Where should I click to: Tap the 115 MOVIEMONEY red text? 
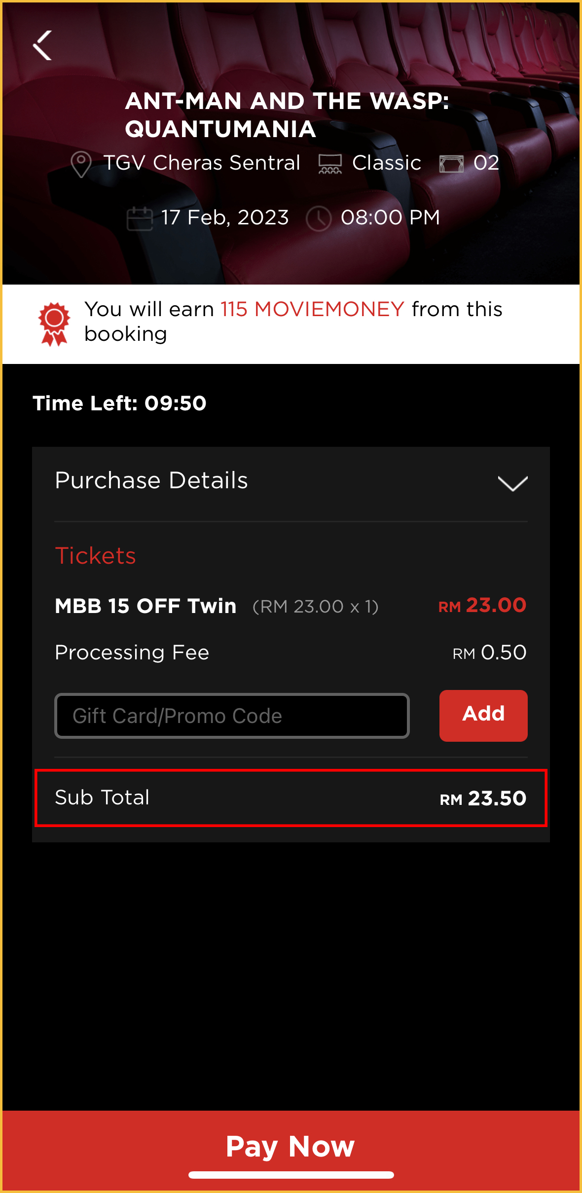point(312,310)
